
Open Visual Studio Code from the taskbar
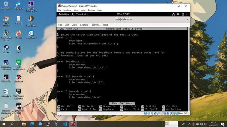point(65,124)
